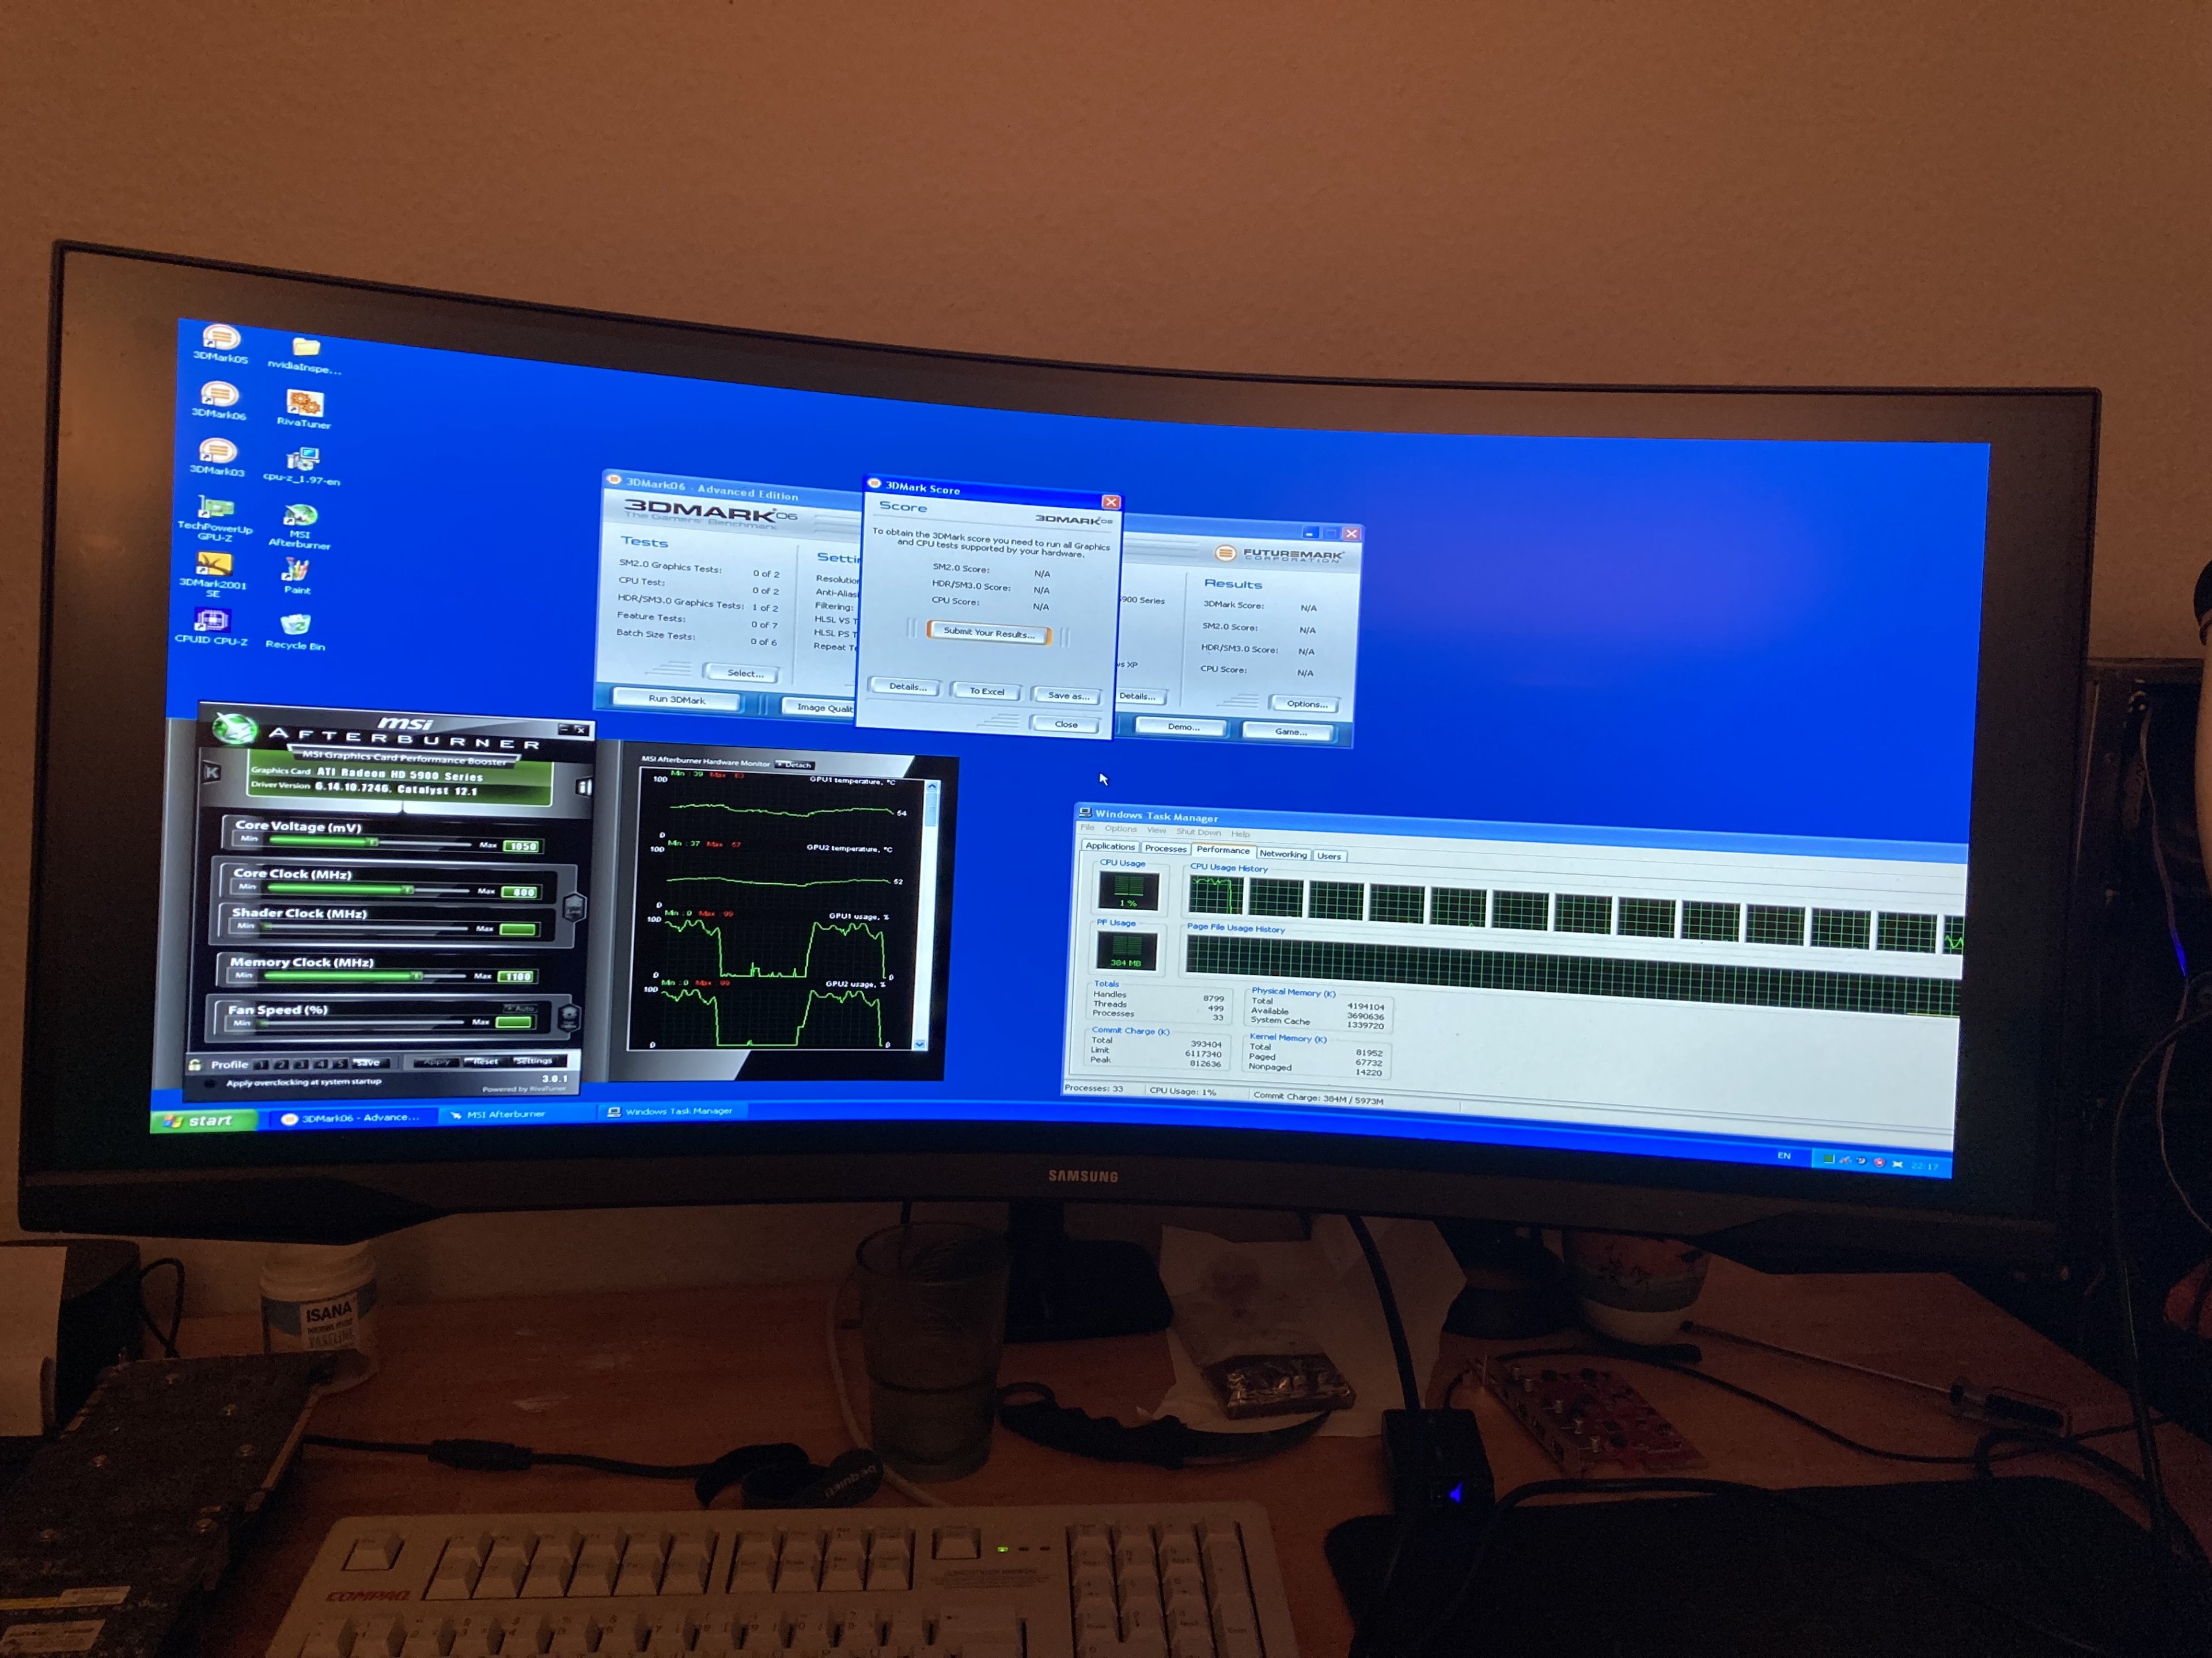Image resolution: width=2212 pixels, height=1658 pixels.
Task: Open the Networking tab in Task Manager
Action: coord(1283,854)
